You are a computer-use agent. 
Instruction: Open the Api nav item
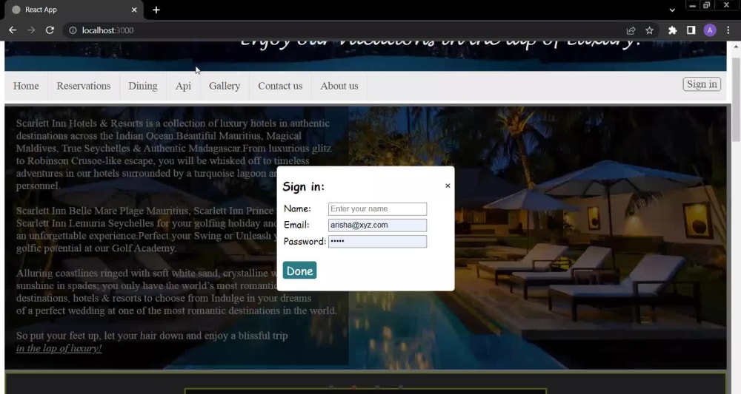183,86
